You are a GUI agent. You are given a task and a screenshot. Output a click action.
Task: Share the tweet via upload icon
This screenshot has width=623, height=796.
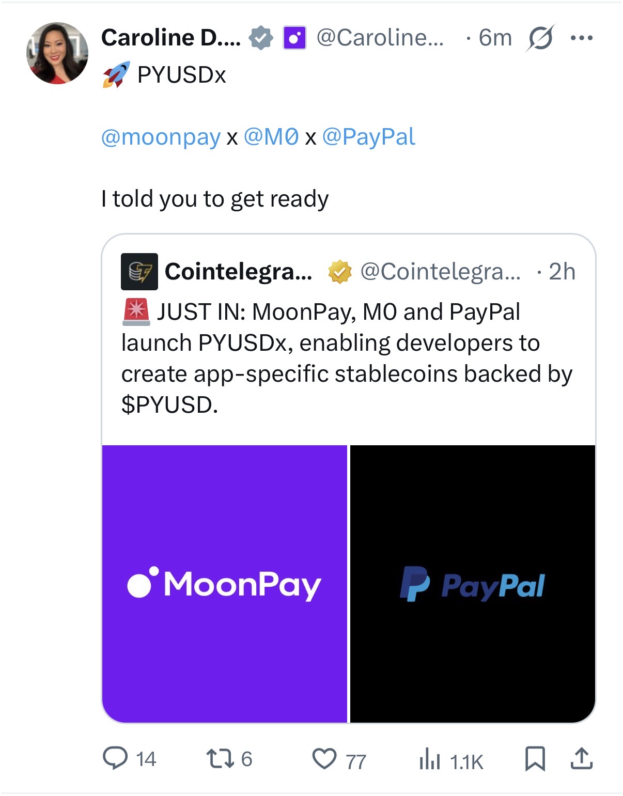click(581, 759)
